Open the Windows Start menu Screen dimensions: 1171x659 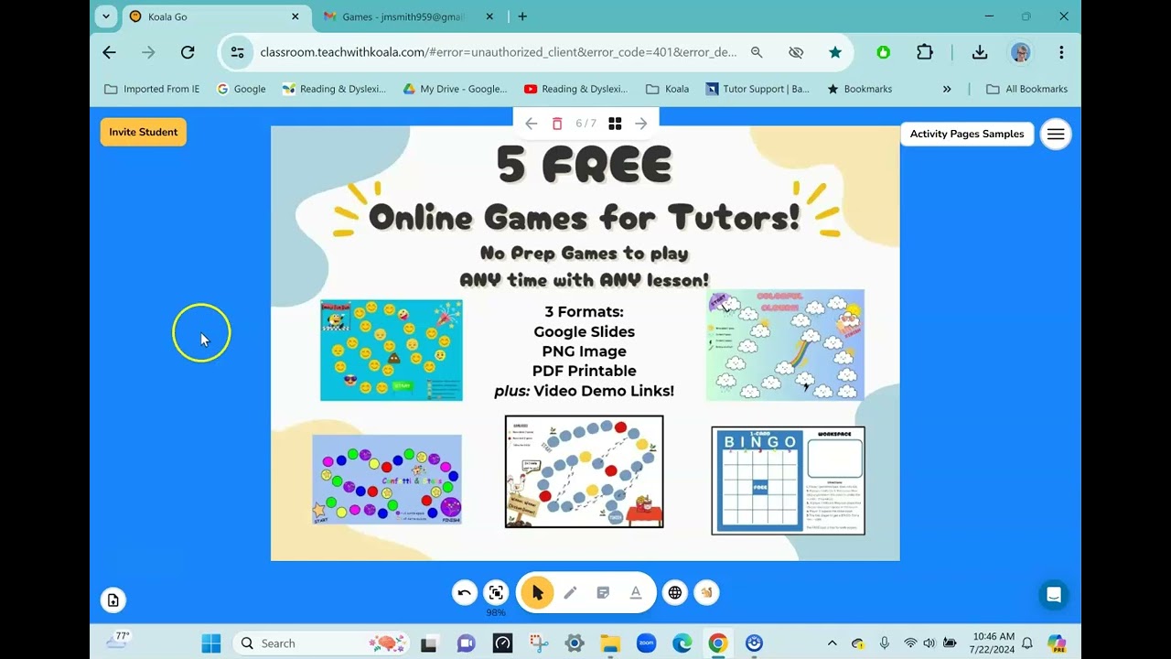tap(211, 643)
